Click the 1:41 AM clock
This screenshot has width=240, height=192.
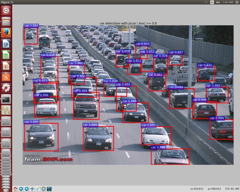click(227, 2)
